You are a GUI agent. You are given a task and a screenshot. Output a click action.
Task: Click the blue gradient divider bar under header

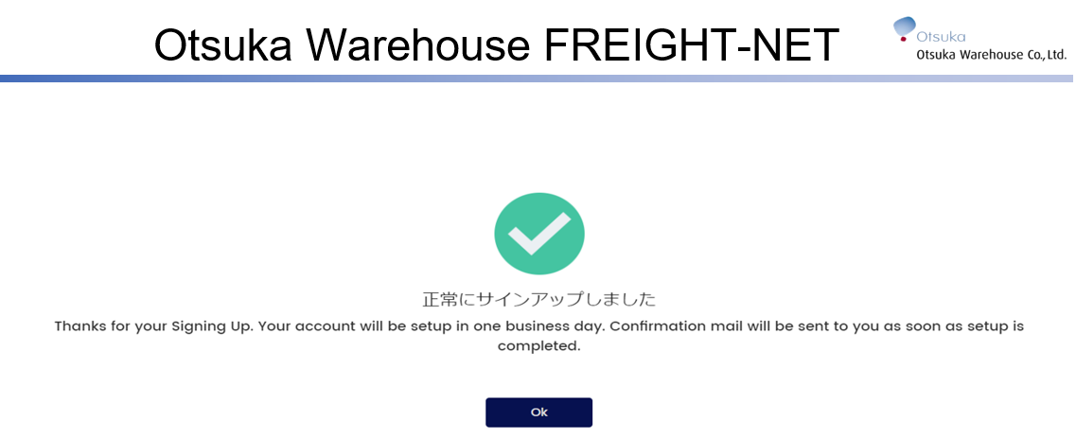click(x=538, y=79)
